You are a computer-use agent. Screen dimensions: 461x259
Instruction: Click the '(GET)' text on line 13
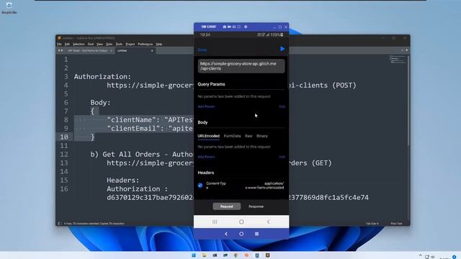click(322, 163)
